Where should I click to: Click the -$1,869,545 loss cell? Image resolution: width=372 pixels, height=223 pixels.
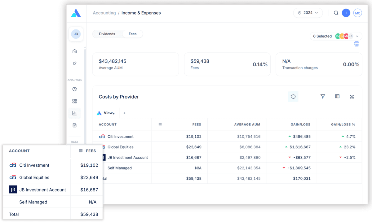click(x=299, y=168)
